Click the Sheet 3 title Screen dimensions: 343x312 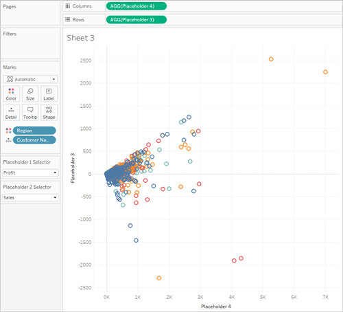[80, 38]
